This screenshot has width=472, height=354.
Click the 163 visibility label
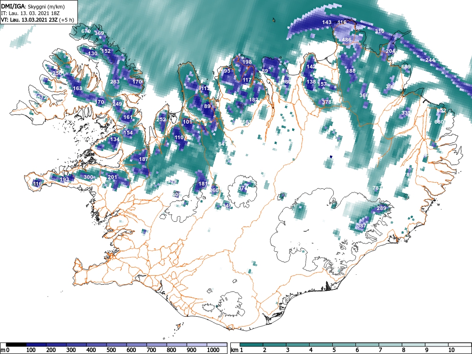(x=77, y=88)
